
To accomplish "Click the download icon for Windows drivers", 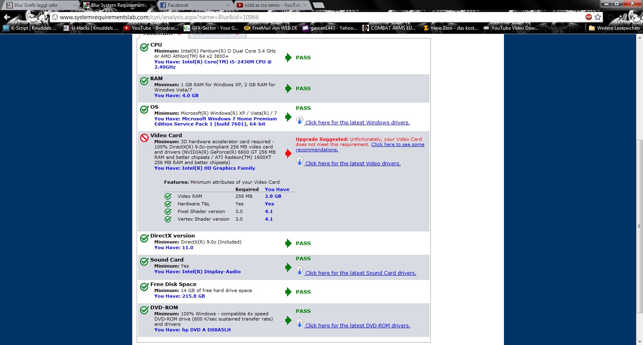I will point(299,120).
